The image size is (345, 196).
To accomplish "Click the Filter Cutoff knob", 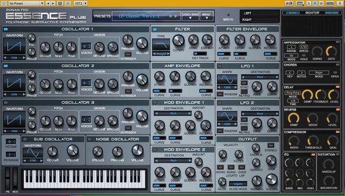I will [178, 41].
